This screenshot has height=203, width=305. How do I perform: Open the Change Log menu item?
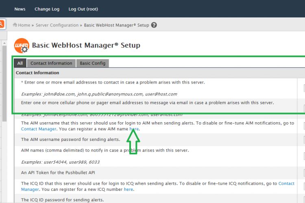pyautogui.click(x=47, y=9)
